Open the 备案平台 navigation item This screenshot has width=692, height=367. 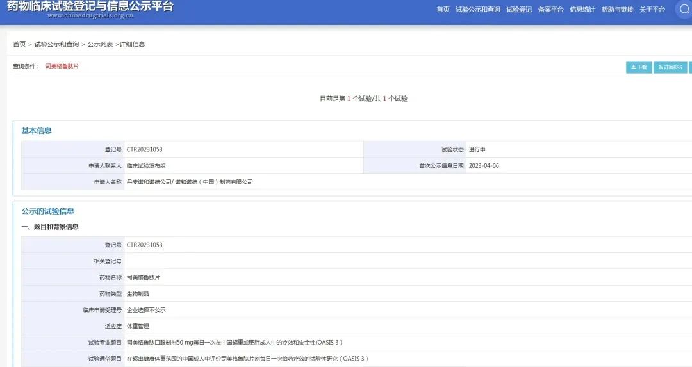(x=550, y=10)
